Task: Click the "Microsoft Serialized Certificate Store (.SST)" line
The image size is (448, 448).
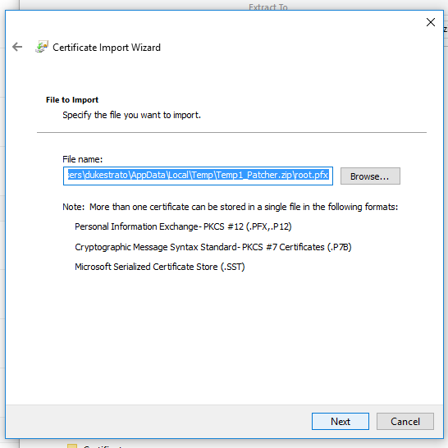Action: [x=160, y=267]
